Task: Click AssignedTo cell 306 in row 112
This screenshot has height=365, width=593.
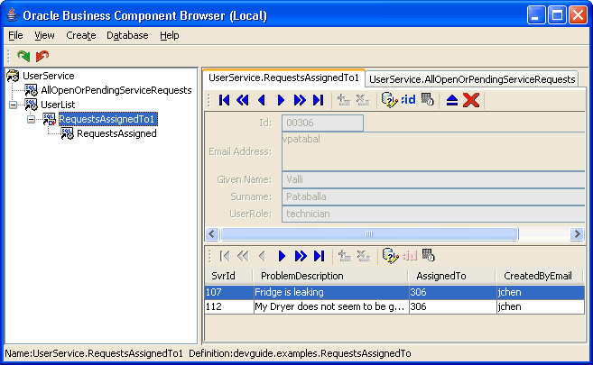Action: coord(453,306)
